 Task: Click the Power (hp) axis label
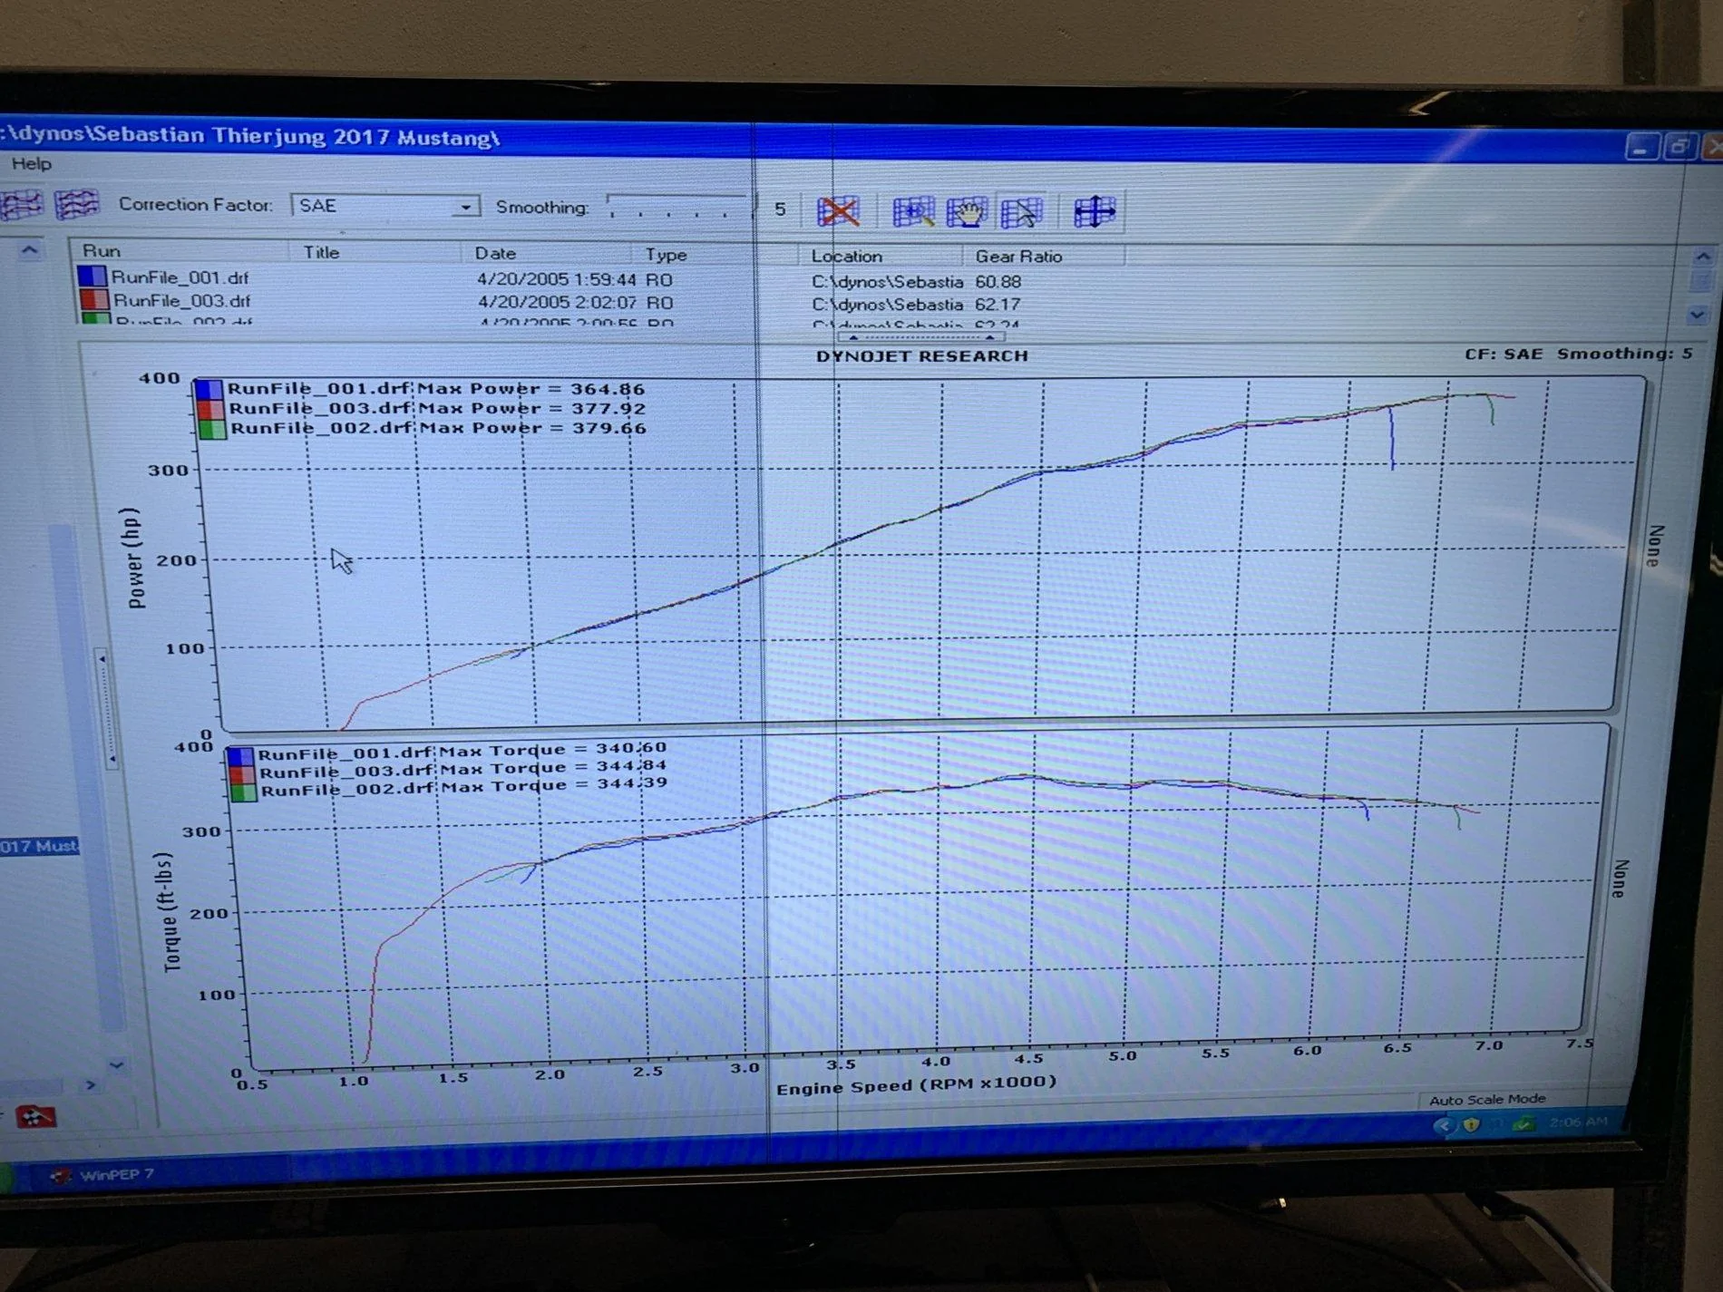[x=134, y=558]
